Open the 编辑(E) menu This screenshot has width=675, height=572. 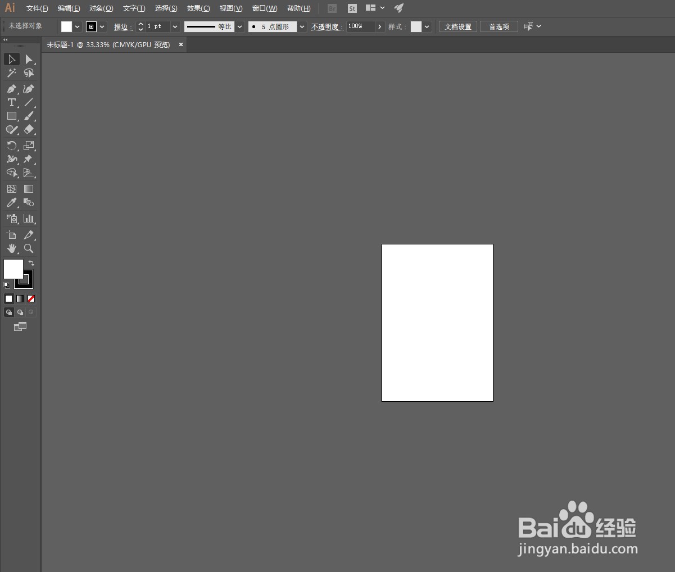(69, 8)
